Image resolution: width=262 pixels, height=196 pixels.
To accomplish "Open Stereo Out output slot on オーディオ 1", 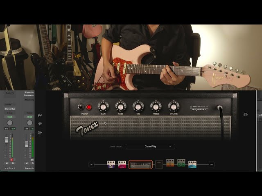I will [x=10, y=109].
